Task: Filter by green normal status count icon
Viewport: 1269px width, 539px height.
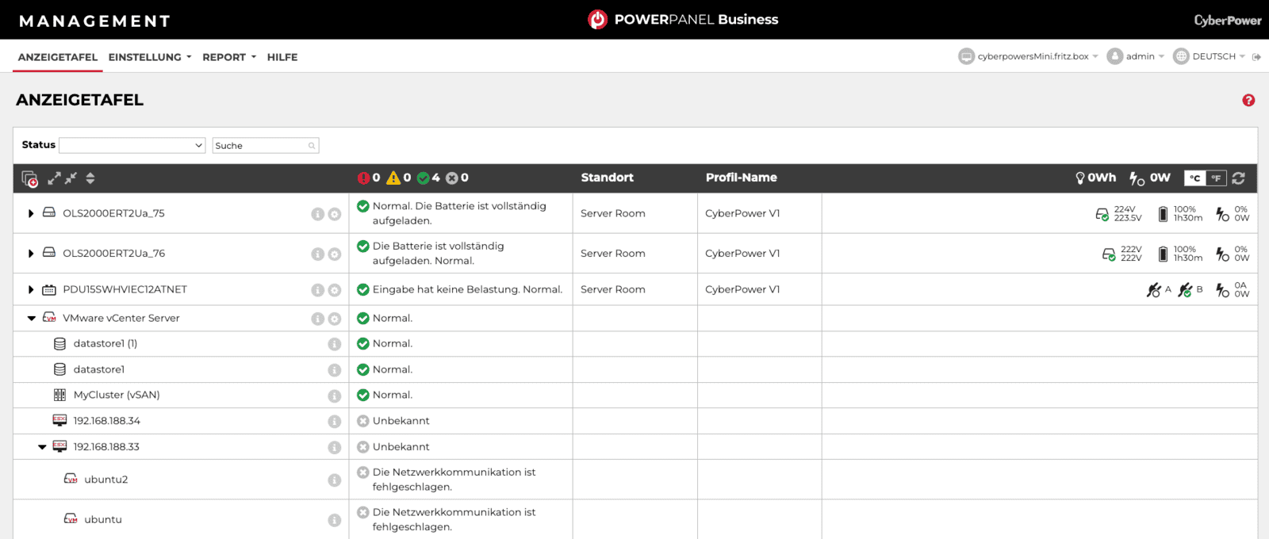Action: 423,178
